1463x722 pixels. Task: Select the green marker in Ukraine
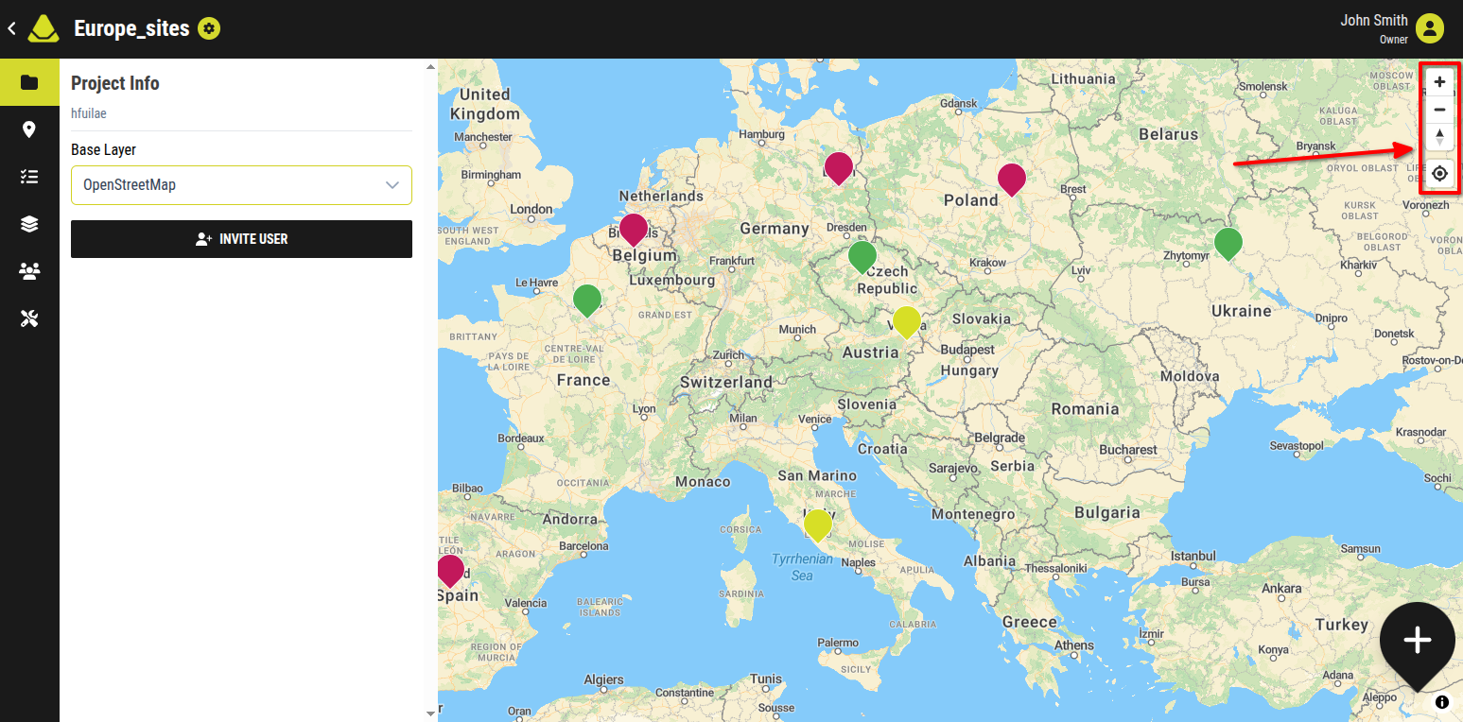[1228, 244]
